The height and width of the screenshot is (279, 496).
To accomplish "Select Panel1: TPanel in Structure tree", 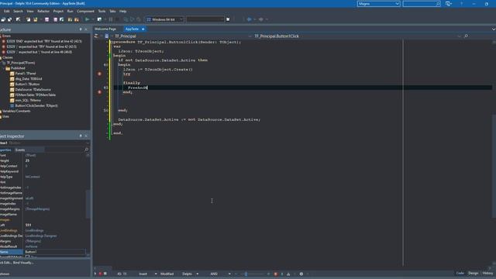I will pos(26,74).
